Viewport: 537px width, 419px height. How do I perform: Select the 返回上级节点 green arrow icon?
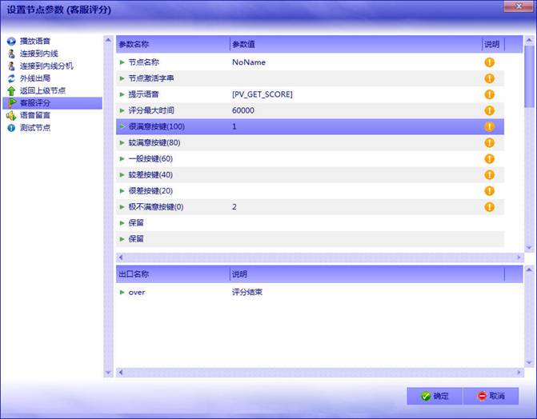[11, 90]
